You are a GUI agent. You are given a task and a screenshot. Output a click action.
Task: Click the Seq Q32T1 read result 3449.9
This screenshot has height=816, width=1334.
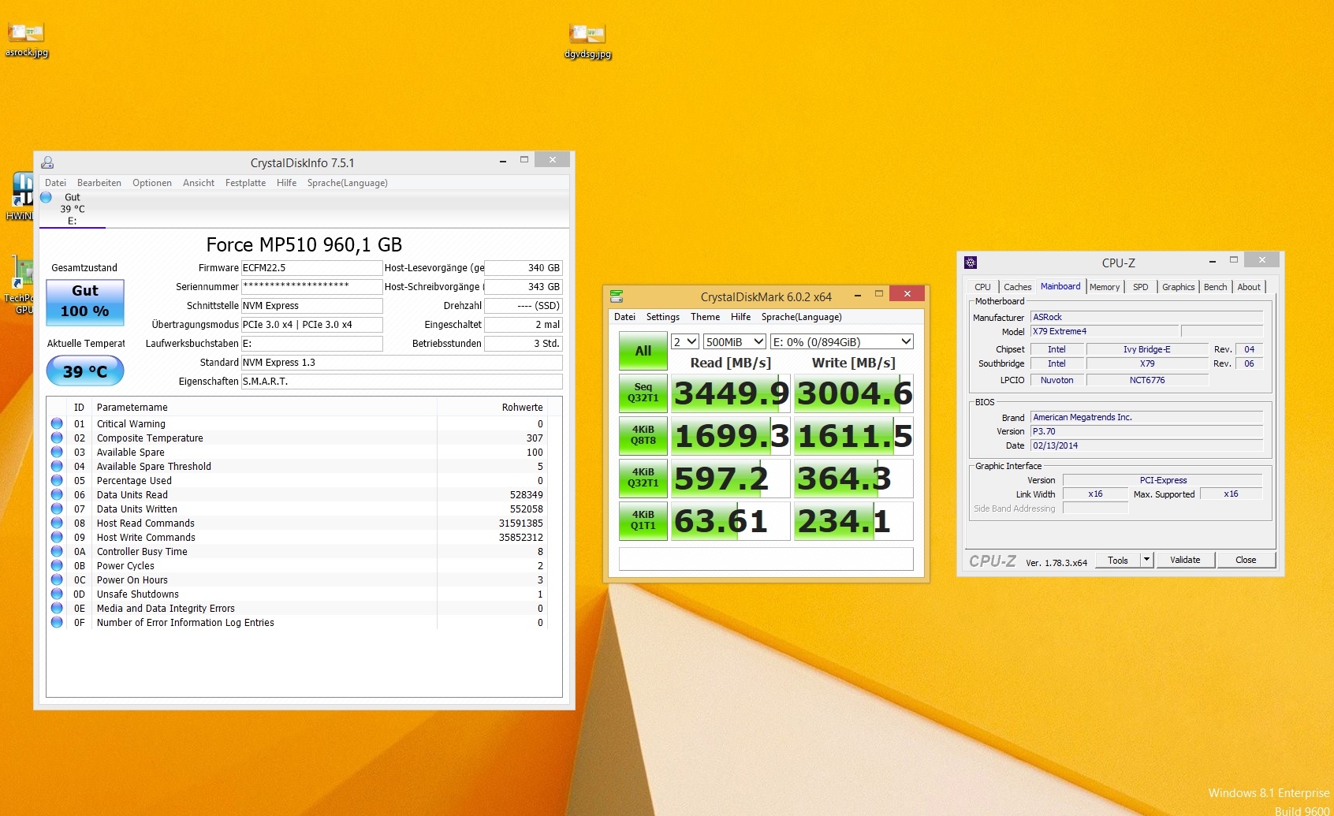pyautogui.click(x=730, y=393)
